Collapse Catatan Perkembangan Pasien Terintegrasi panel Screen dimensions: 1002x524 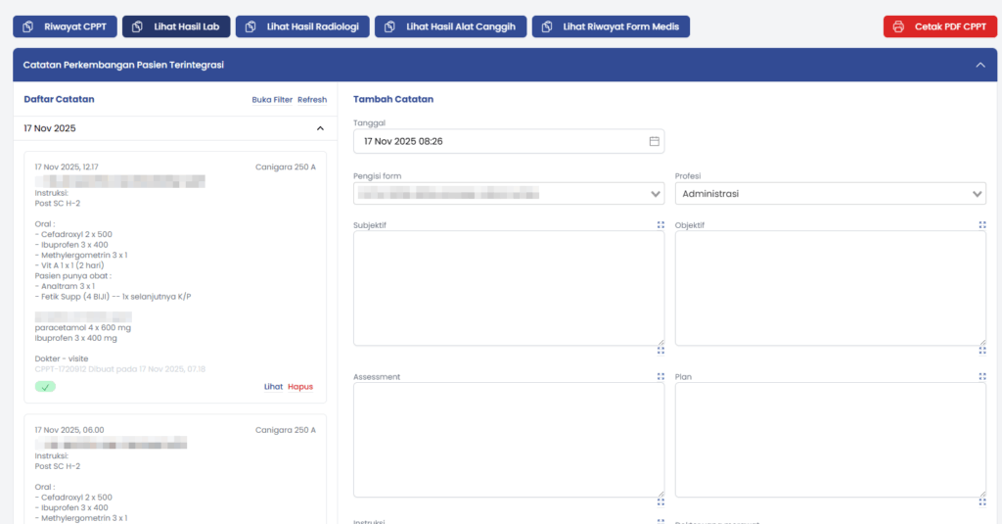[979, 65]
